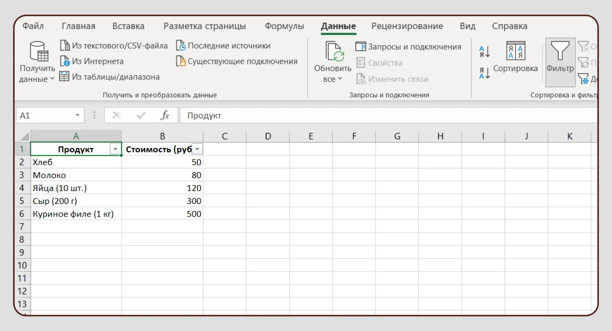612x331 pixels.
Task: Choose Из таблицы/диапазона
Action: 109,77
